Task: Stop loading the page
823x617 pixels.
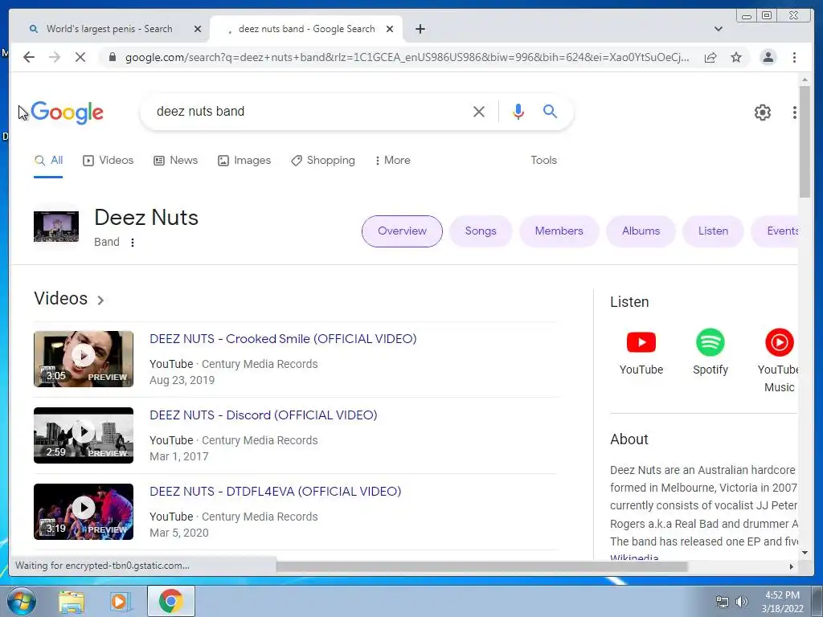Action: (80, 57)
